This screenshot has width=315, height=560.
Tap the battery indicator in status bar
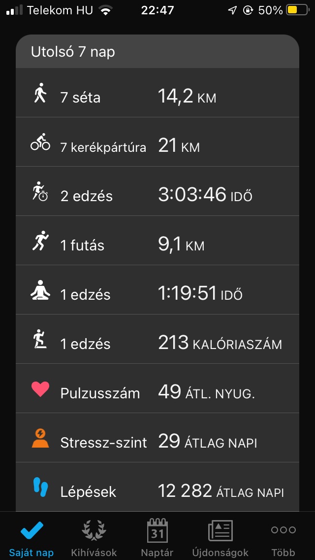coord(298,10)
